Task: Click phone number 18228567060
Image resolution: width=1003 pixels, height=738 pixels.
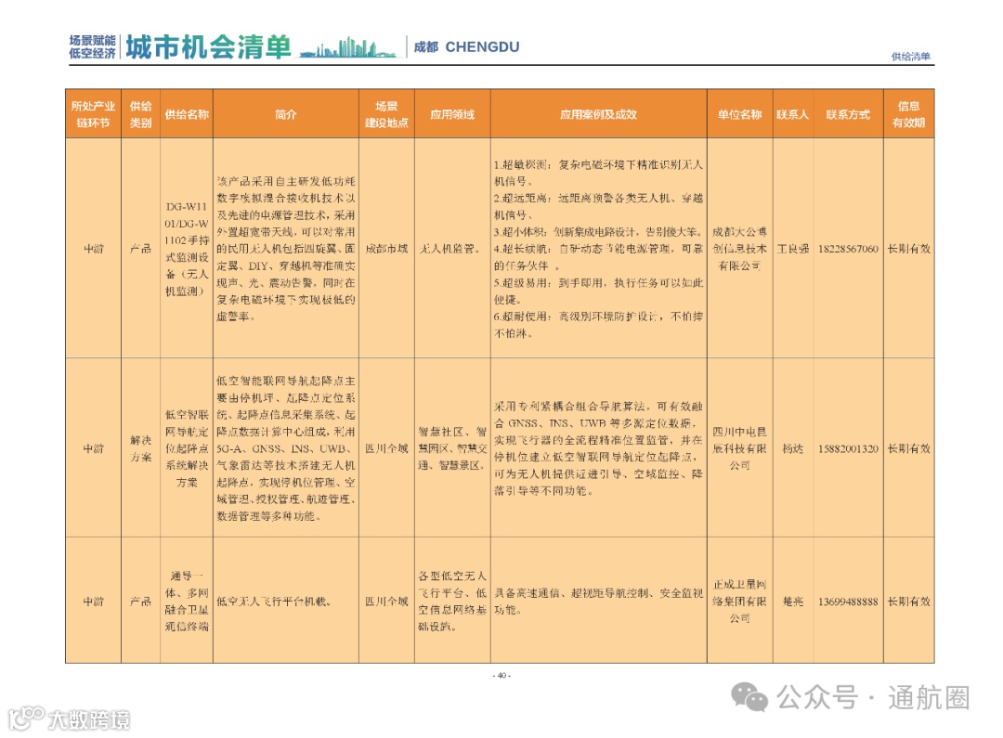Action: (848, 249)
